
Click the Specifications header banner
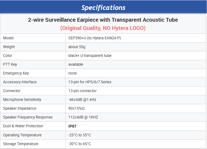[x=103, y=7]
